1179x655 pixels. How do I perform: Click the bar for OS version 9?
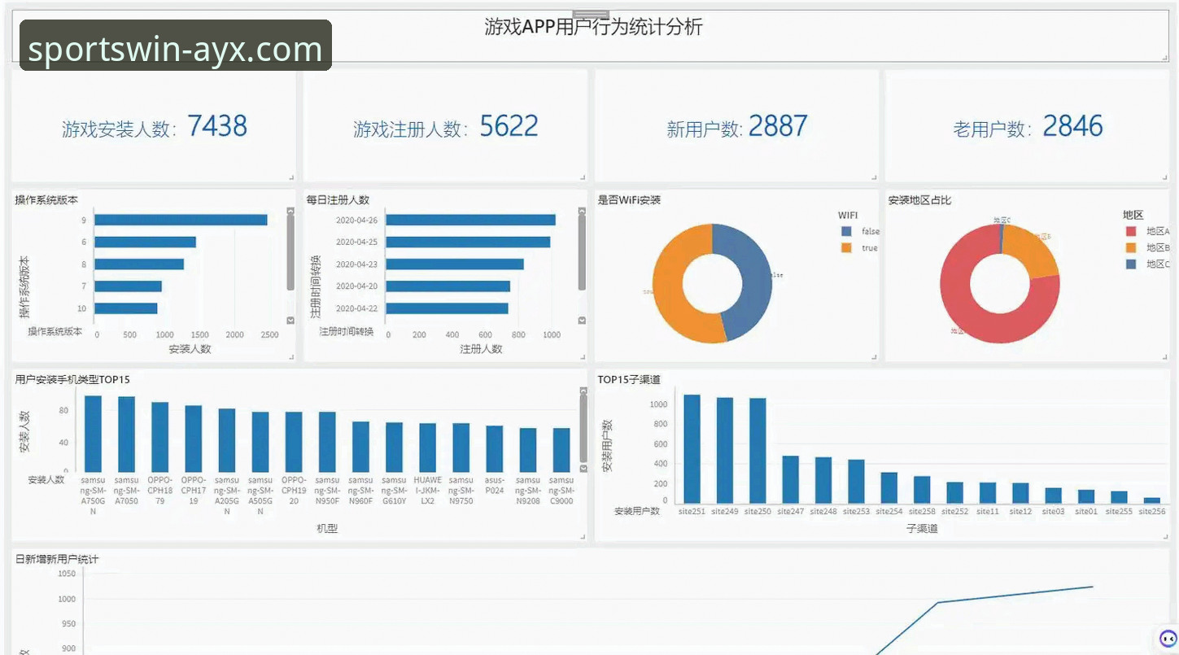coord(181,220)
